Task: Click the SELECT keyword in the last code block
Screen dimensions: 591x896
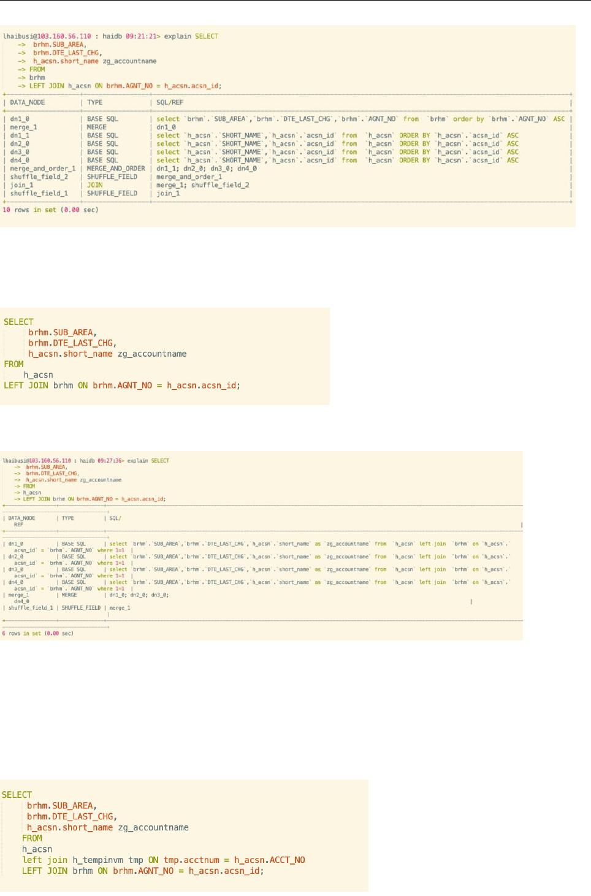Action: tap(17, 795)
